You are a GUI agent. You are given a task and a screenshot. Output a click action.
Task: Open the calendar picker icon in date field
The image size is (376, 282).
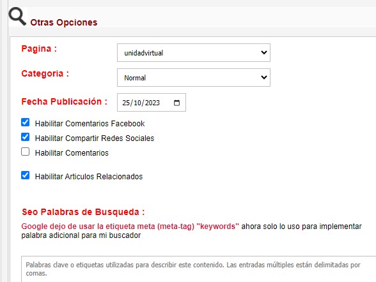point(176,103)
